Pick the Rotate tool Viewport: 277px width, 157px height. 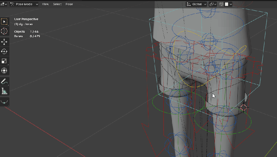pos(4,51)
